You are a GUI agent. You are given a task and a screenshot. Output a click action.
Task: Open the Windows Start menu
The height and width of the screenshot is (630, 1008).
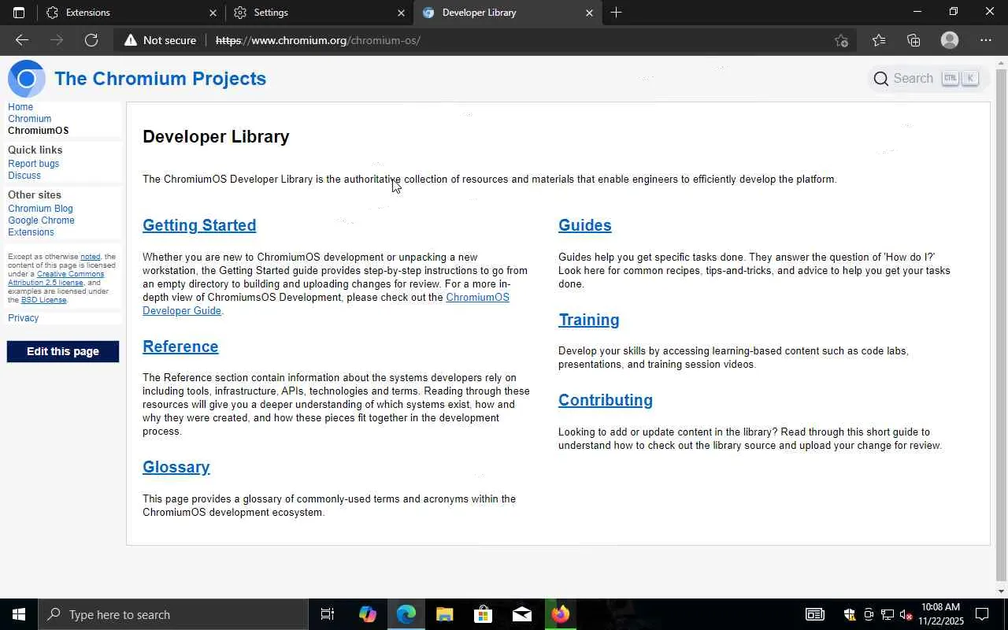click(19, 614)
